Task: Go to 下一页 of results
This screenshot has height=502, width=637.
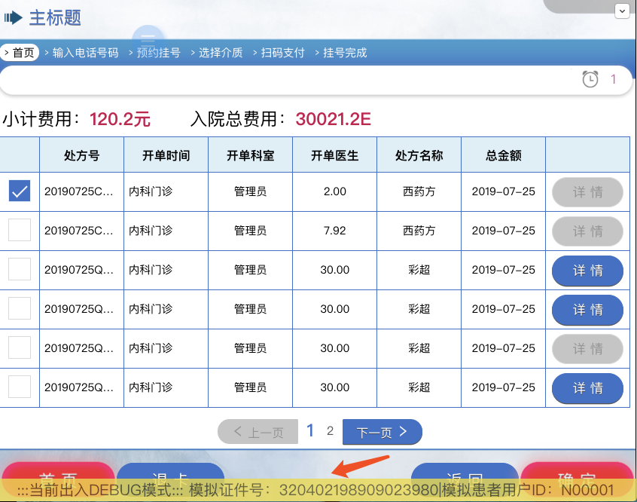Action: coord(383,432)
